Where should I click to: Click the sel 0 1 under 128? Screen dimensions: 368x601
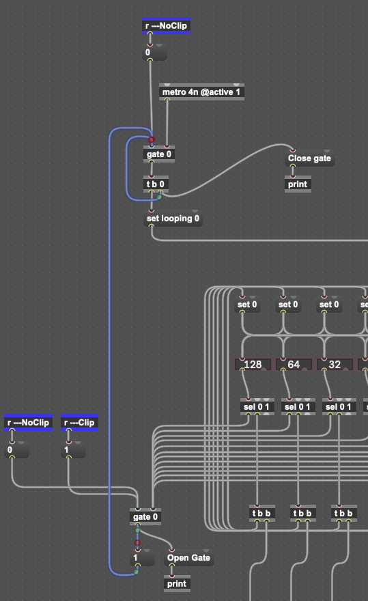pos(257,406)
